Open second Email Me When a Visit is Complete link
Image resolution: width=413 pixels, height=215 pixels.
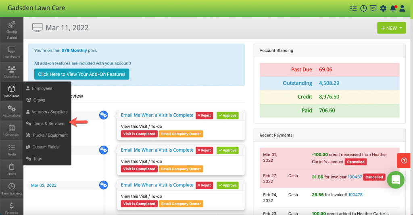point(157,150)
